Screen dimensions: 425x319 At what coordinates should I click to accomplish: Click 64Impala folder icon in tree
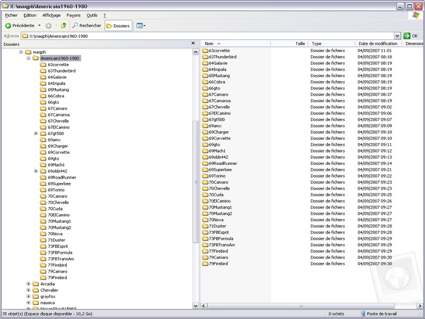coord(43,83)
